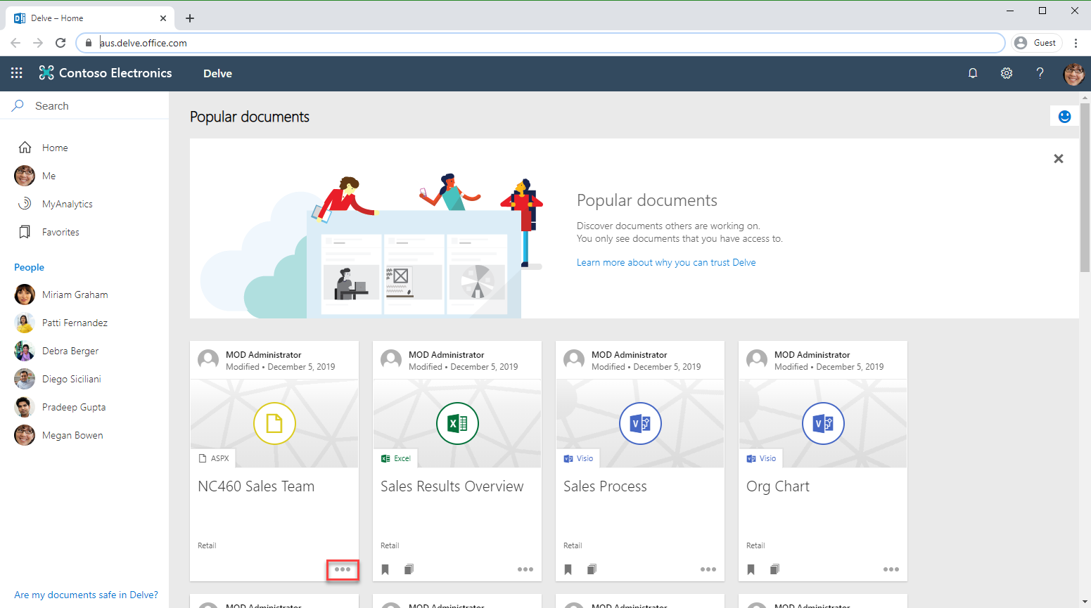Open the settings gear in header
This screenshot has width=1091, height=608.
click(1007, 73)
